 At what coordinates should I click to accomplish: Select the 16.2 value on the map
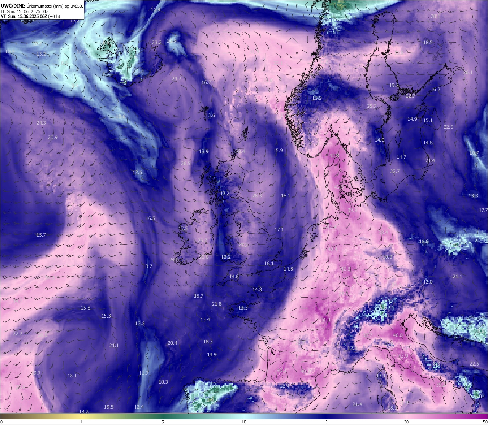435,90
